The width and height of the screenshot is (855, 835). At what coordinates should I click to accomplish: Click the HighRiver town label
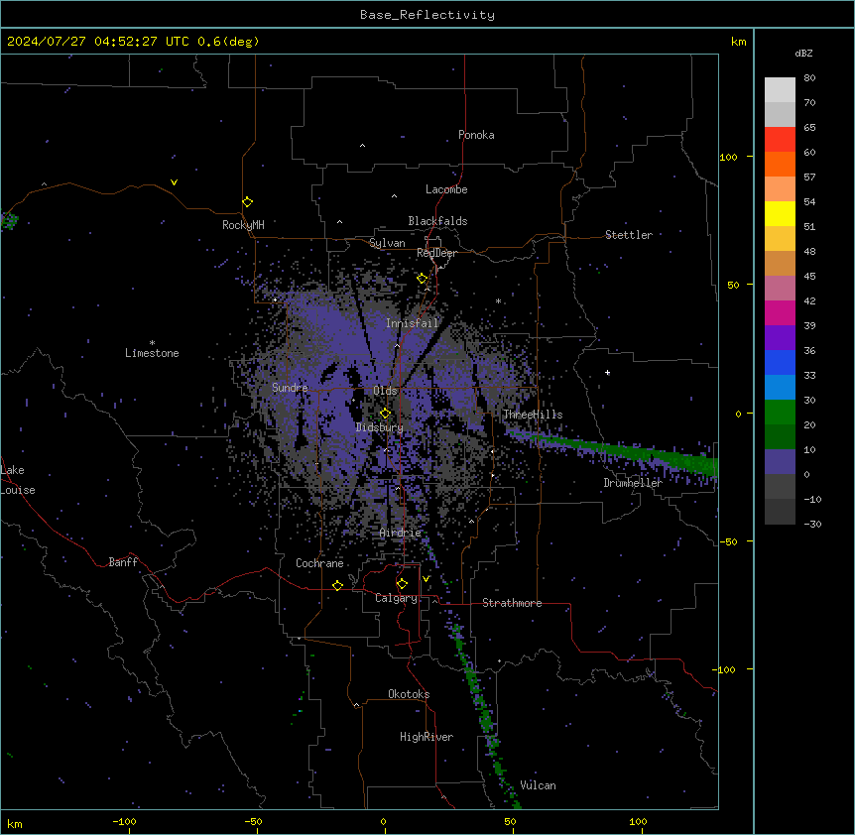pos(427,737)
